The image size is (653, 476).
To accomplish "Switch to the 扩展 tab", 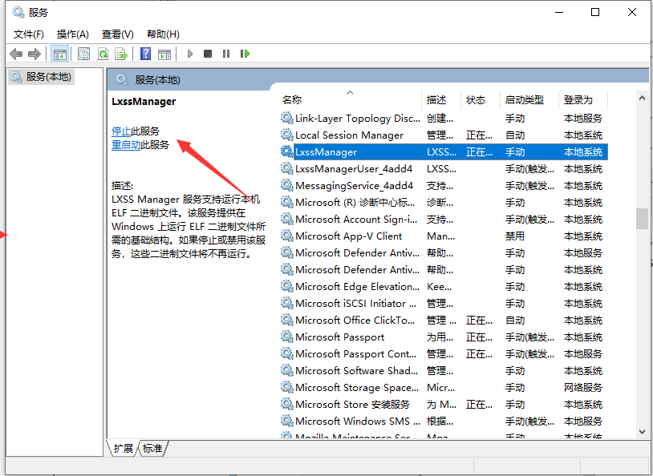I will (123, 448).
